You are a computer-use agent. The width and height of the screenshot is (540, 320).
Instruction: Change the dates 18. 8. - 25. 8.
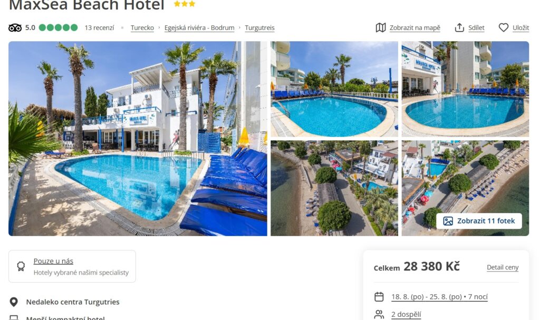click(x=439, y=297)
